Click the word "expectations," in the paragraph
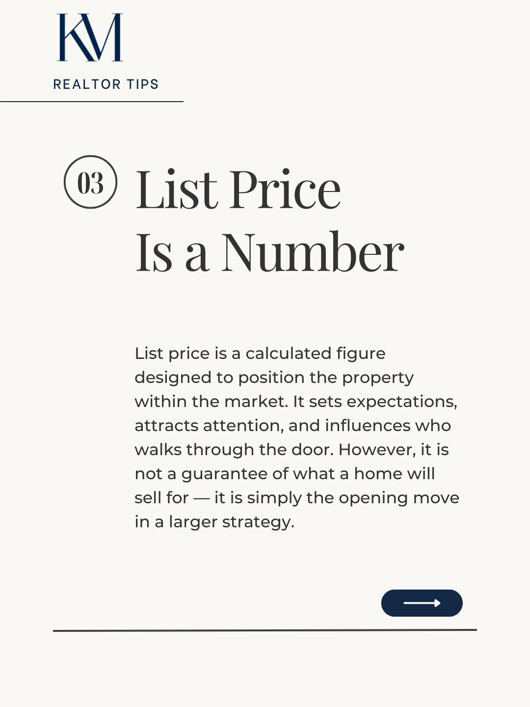 click(402, 402)
